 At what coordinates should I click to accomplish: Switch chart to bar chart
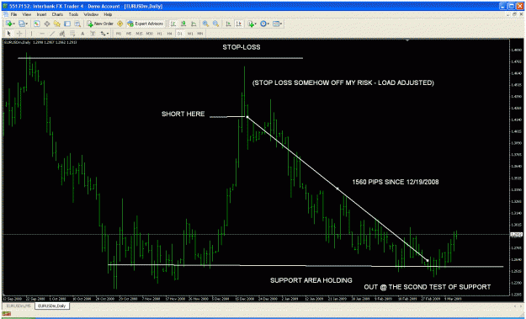[x=173, y=24]
